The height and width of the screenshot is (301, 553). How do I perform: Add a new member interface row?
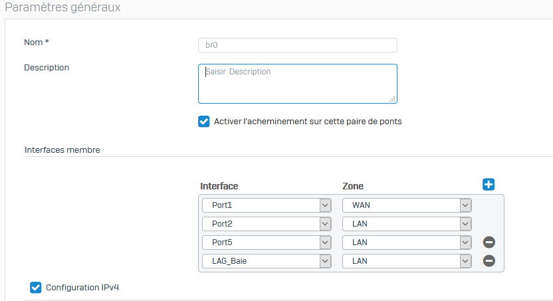coord(489,184)
